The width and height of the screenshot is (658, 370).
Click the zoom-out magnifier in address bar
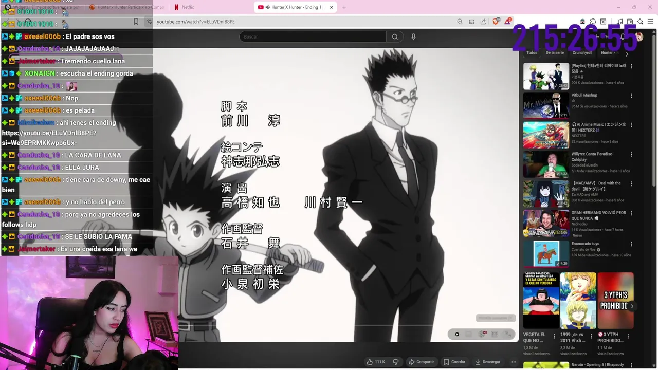[460, 22]
